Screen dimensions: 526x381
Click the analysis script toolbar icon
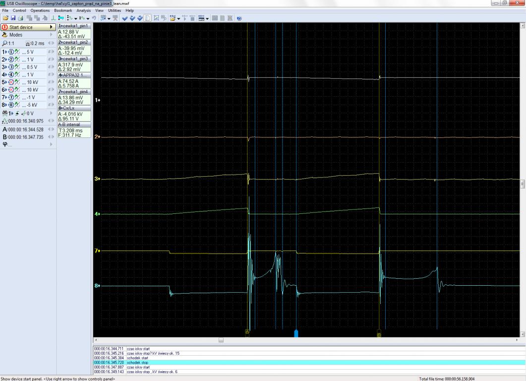click(x=103, y=18)
